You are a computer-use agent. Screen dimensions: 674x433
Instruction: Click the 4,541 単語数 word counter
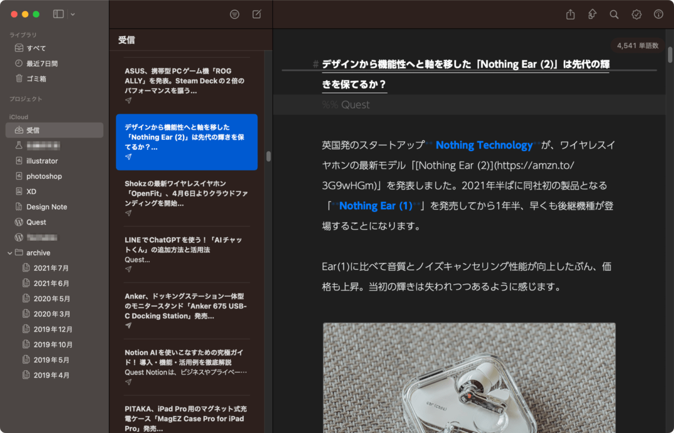(637, 45)
